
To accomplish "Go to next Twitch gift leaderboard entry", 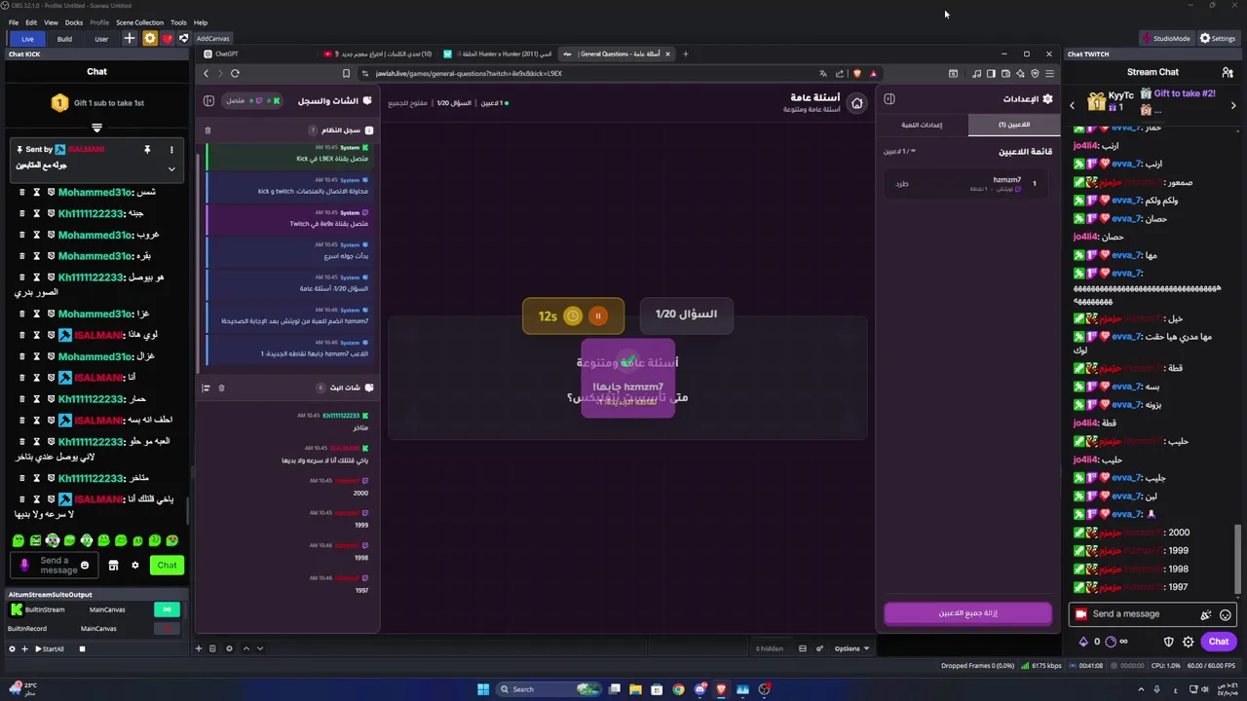I will point(1233,105).
